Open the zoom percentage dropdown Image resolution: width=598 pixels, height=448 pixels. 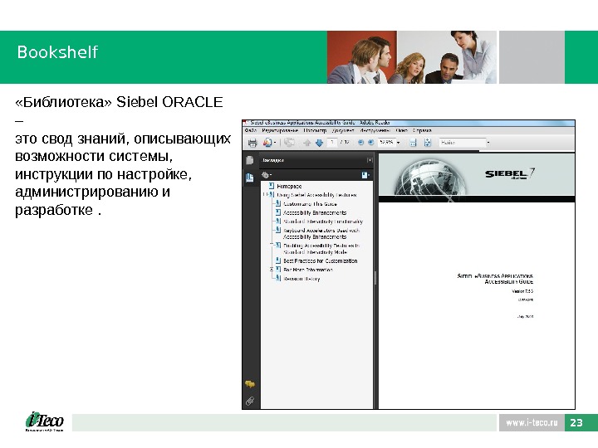pyautogui.click(x=398, y=143)
